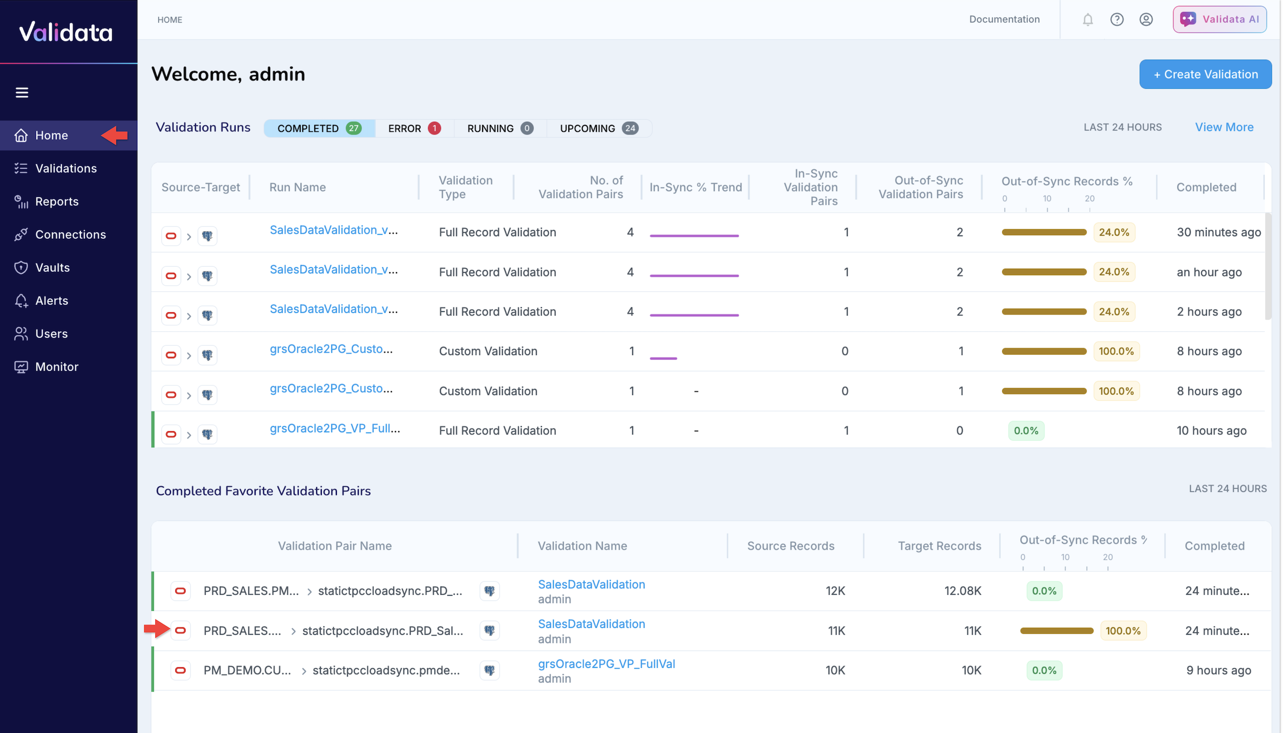
Task: Select the Connections sidebar icon
Action: (21, 235)
